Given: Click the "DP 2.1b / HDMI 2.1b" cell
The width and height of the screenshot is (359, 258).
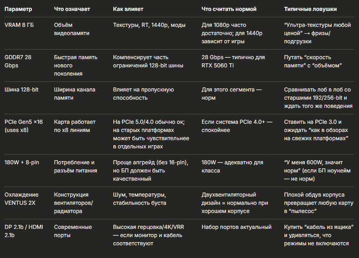Looking at the screenshot, I should click(x=24, y=231).
